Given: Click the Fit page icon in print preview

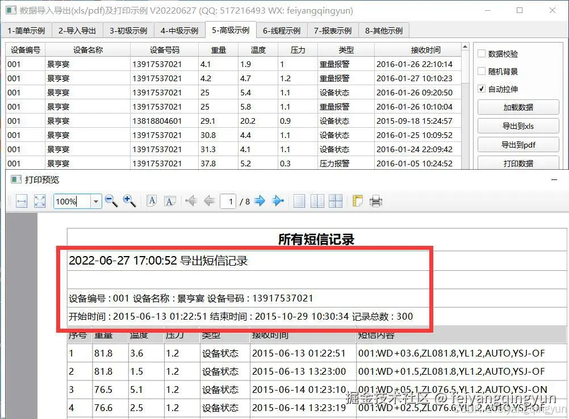Looking at the screenshot, I should [x=40, y=201].
